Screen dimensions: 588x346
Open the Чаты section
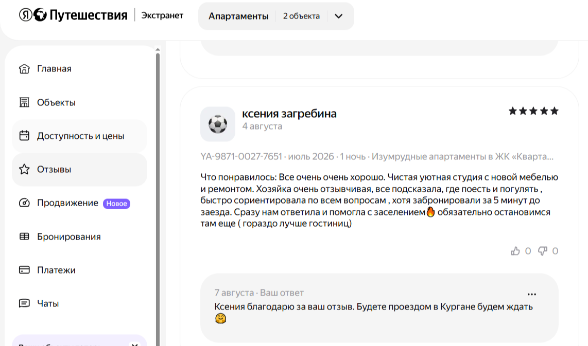[79, 303]
